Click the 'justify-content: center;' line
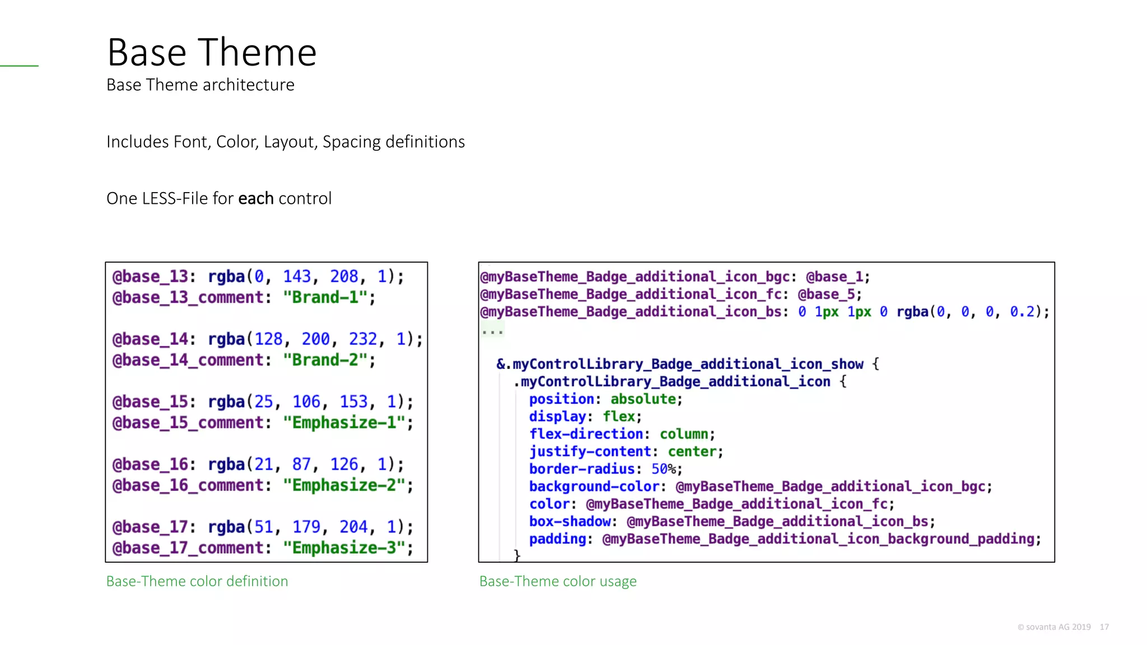 click(626, 451)
